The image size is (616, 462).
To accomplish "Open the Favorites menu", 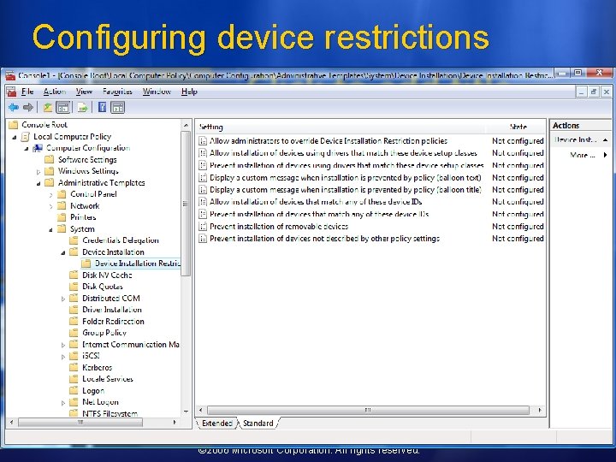I will click(x=117, y=92).
